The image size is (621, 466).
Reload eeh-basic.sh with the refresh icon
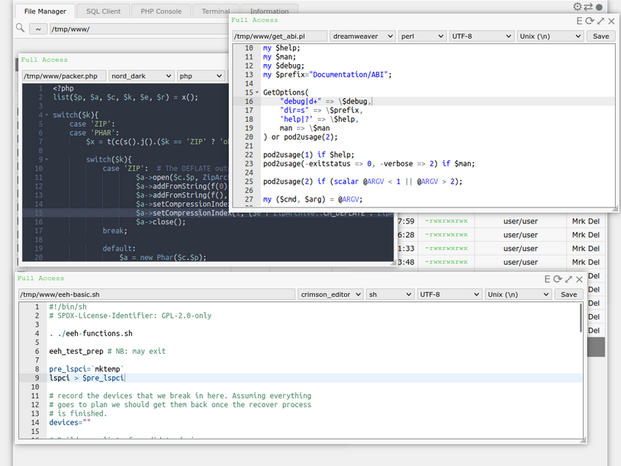click(x=558, y=280)
